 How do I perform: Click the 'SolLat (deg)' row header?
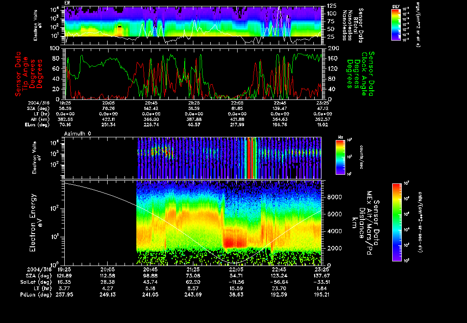(x=36, y=282)
